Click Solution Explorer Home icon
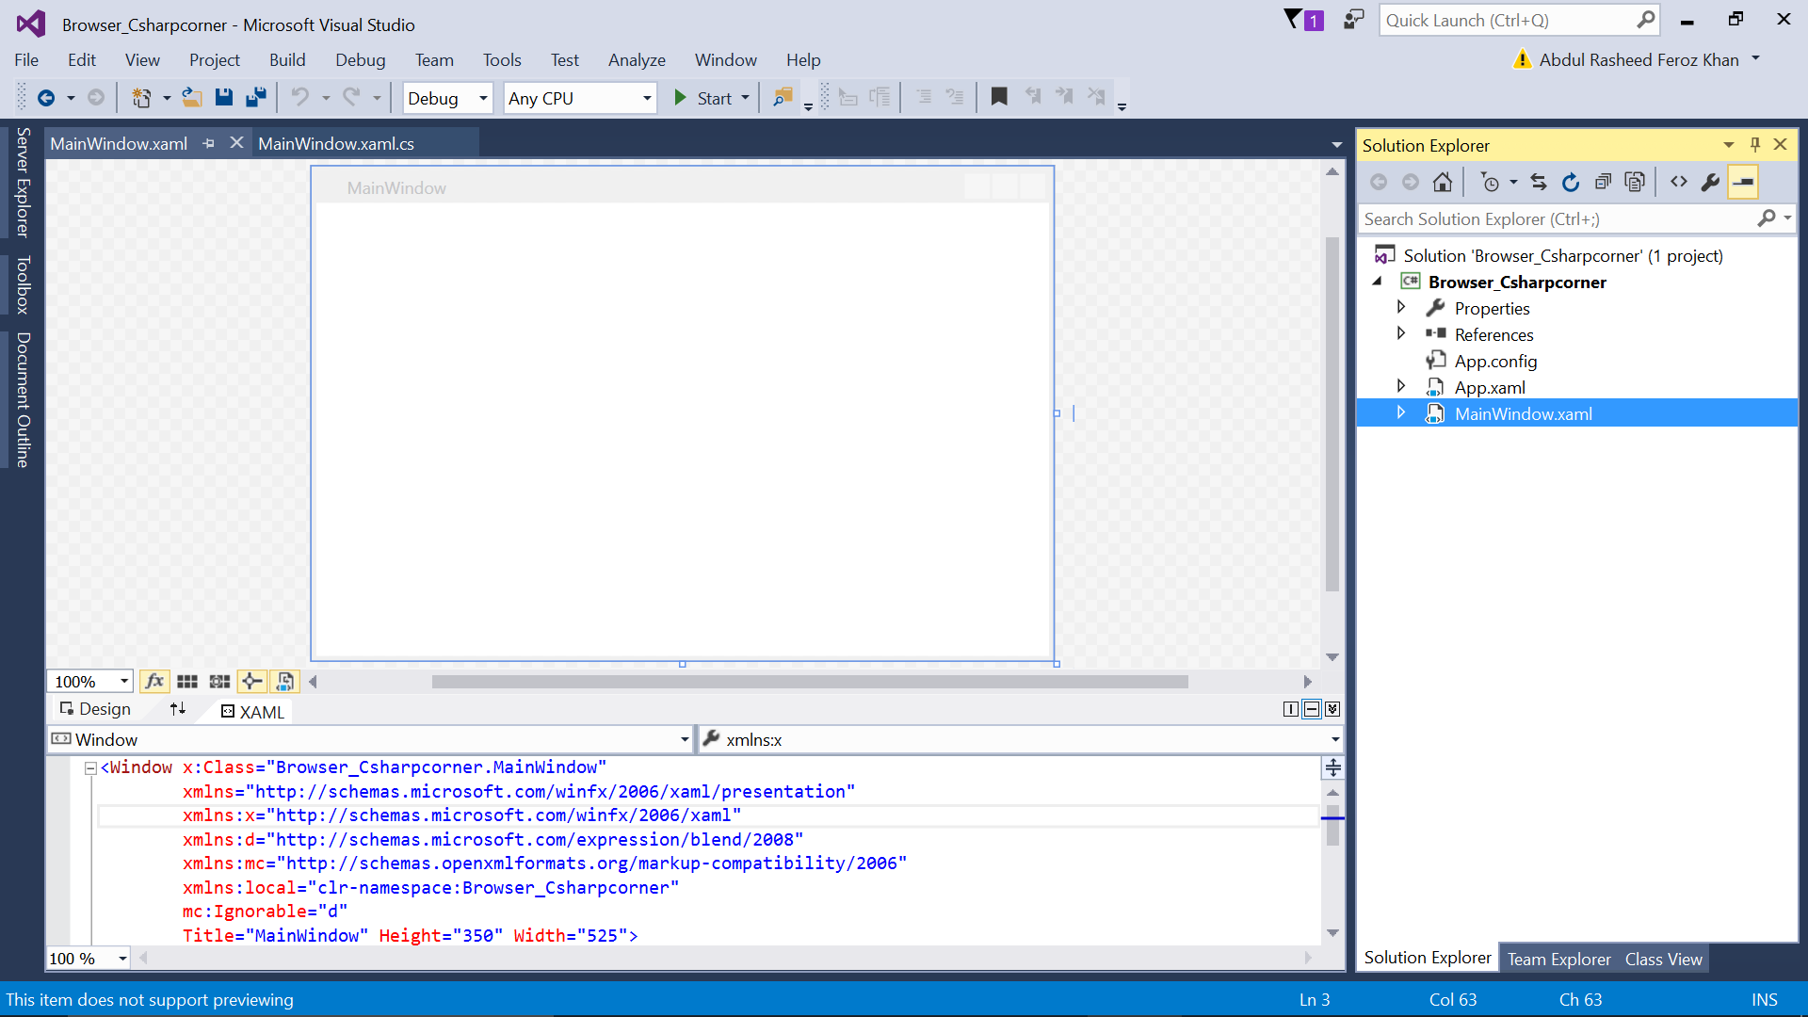The height and width of the screenshot is (1017, 1808). [x=1442, y=182]
